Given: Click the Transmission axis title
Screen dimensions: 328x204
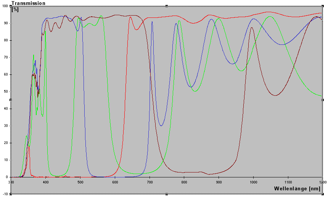Looking at the screenshot, I should [x=28, y=3].
